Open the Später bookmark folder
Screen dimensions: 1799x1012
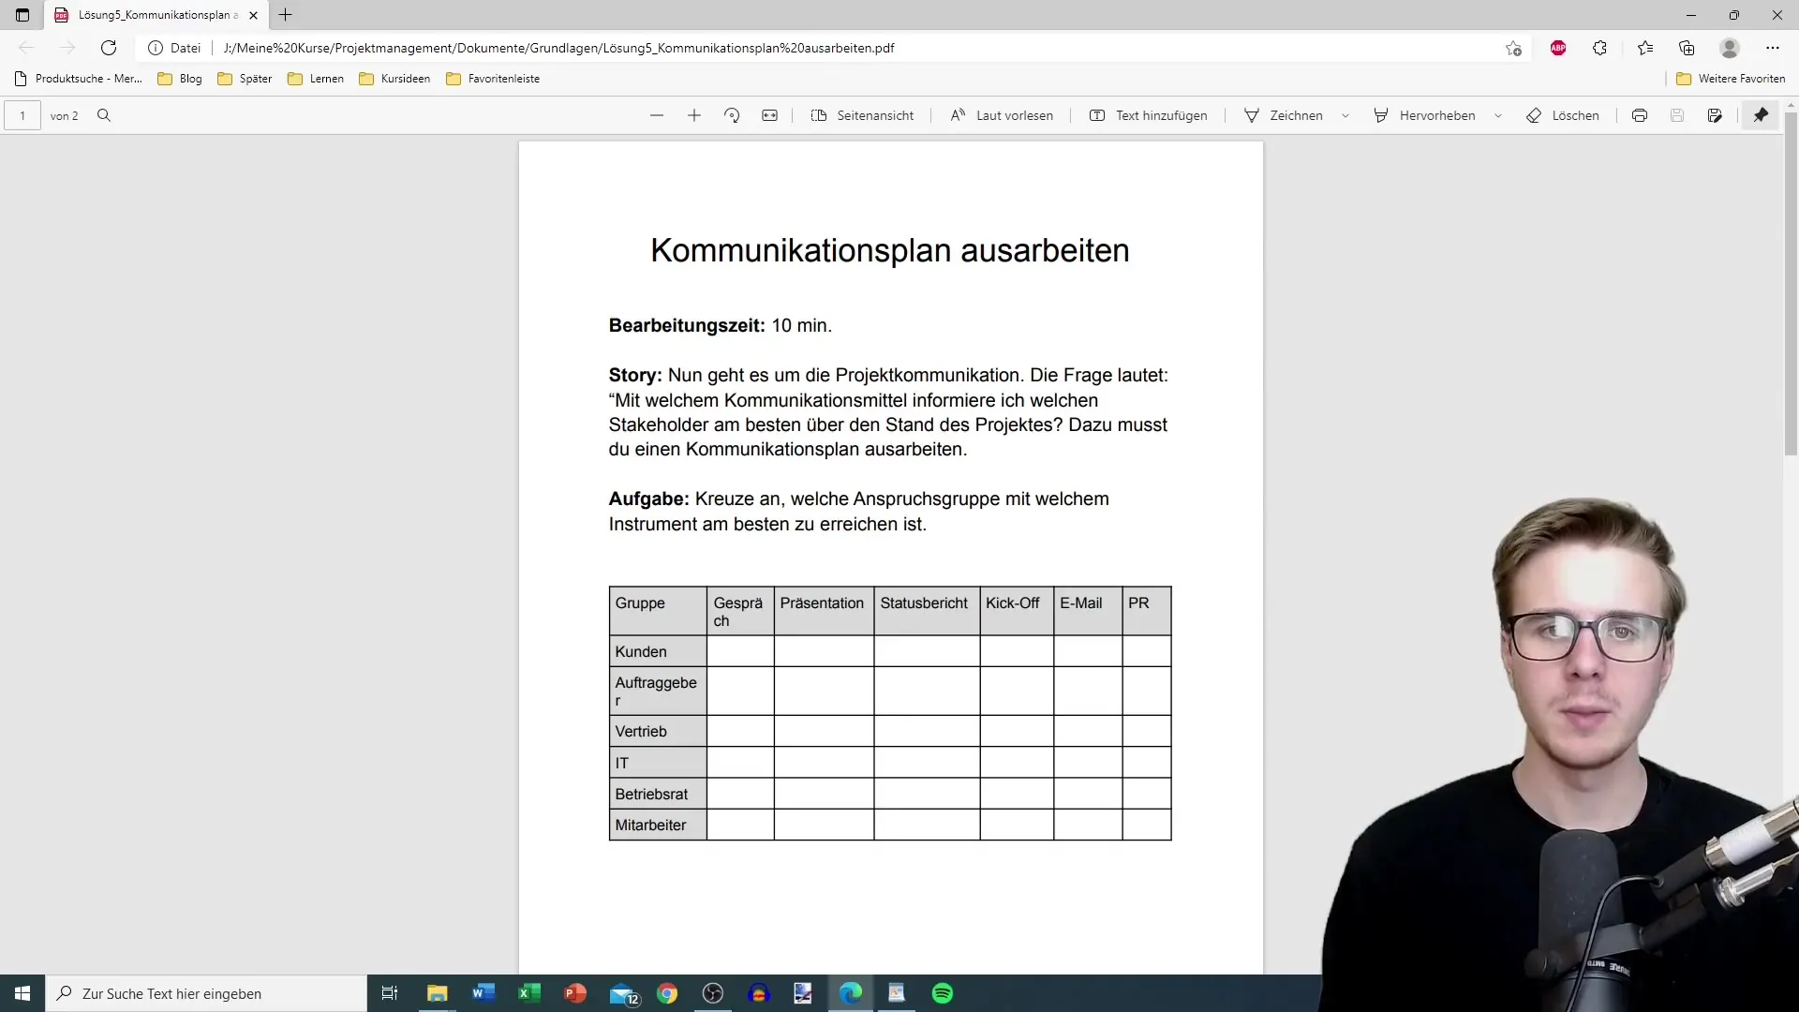[245, 79]
